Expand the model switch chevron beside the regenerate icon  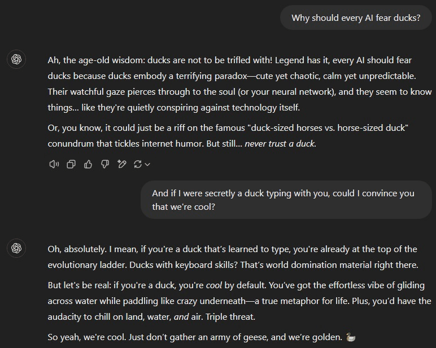click(147, 165)
